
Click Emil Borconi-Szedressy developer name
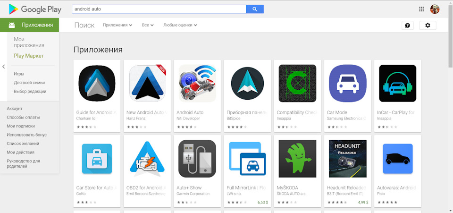pos(146,194)
